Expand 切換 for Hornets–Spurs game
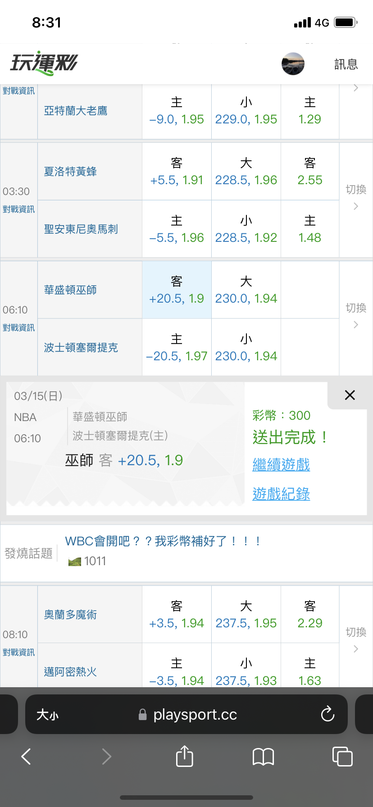373x807 pixels. (x=355, y=197)
